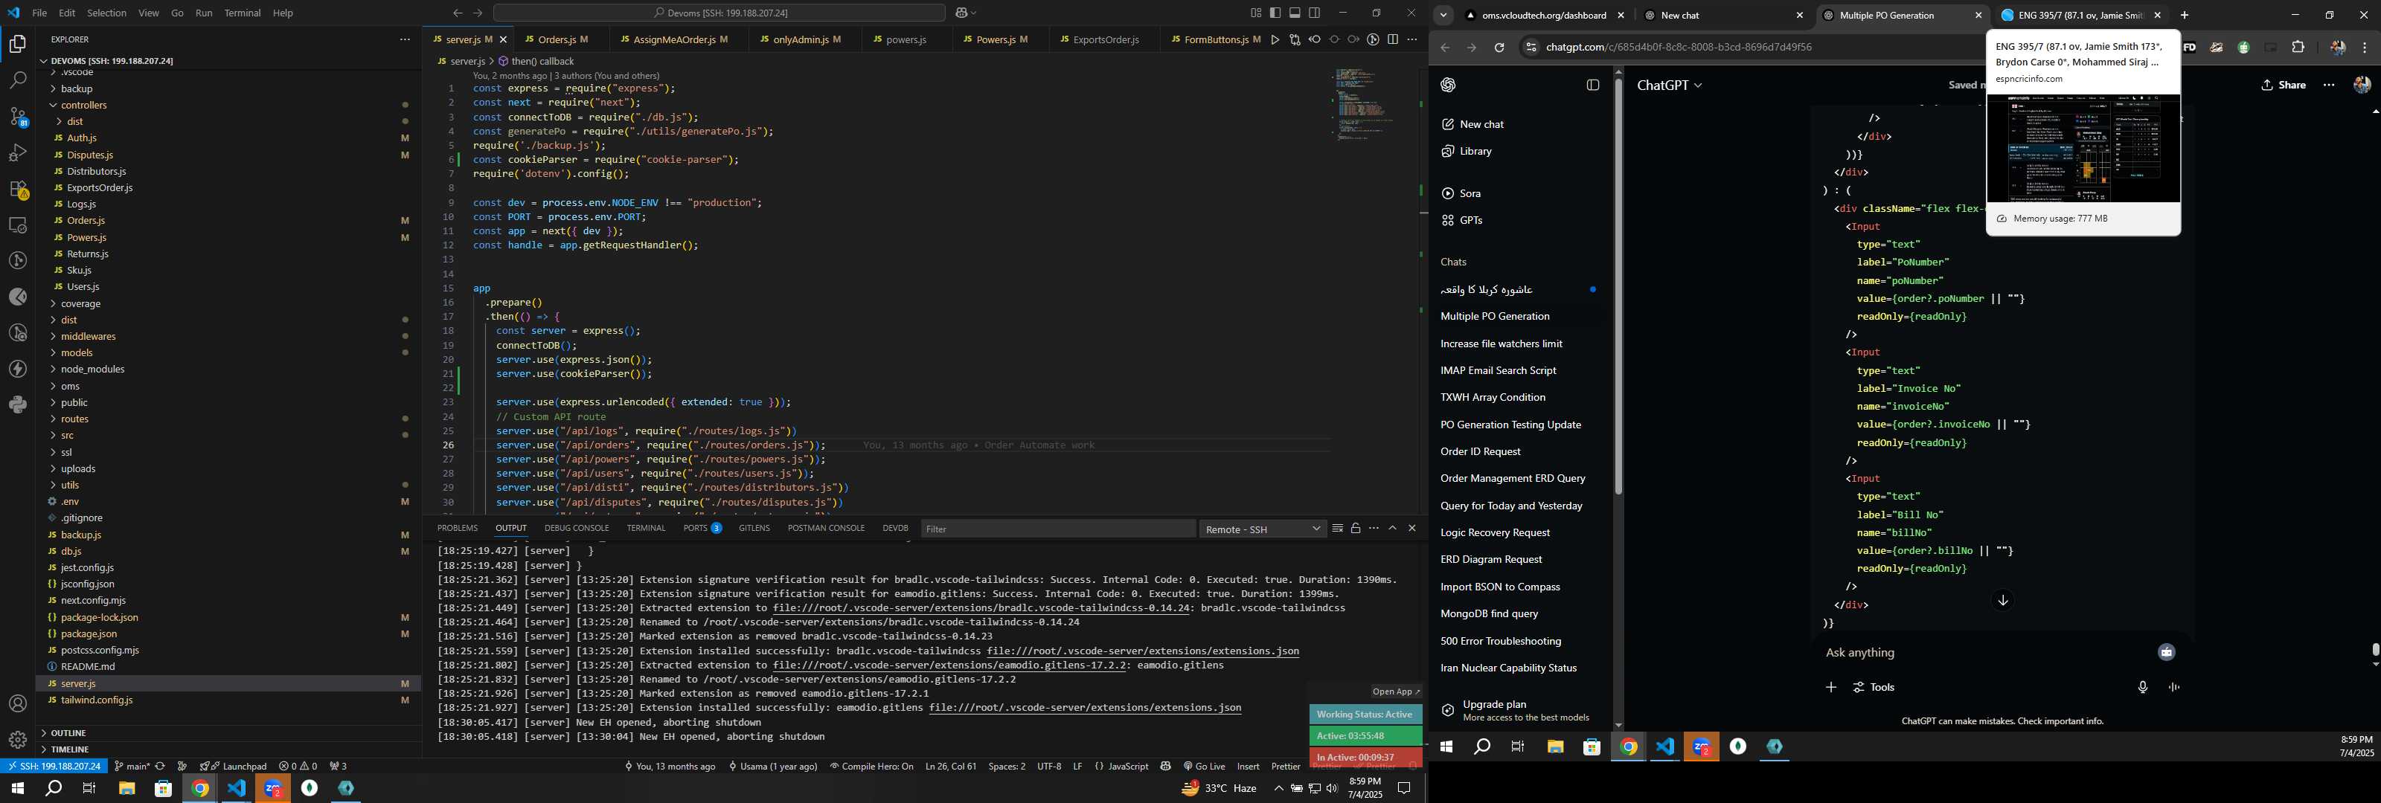Open Source Control view in activity bar

[18, 117]
